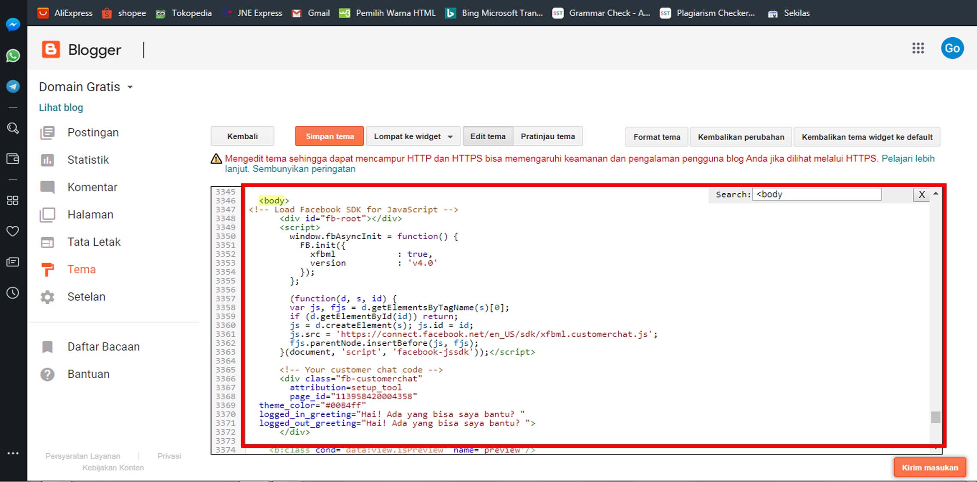Image resolution: width=977 pixels, height=482 pixels.
Task: Expand the Domain Gratis blog dropdown
Action: (x=130, y=87)
